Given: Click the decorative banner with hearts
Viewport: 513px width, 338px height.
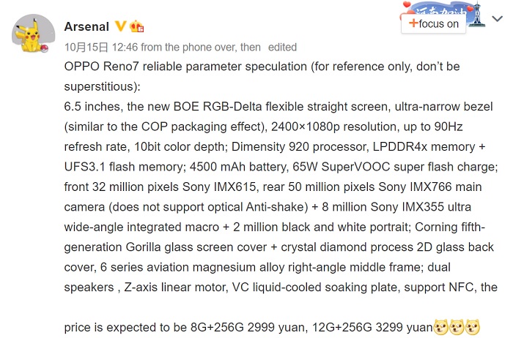Looking at the screenshot, I should [443, 13].
